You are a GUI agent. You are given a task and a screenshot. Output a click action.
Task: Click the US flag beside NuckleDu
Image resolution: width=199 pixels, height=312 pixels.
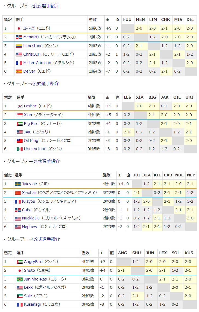pos(18,219)
